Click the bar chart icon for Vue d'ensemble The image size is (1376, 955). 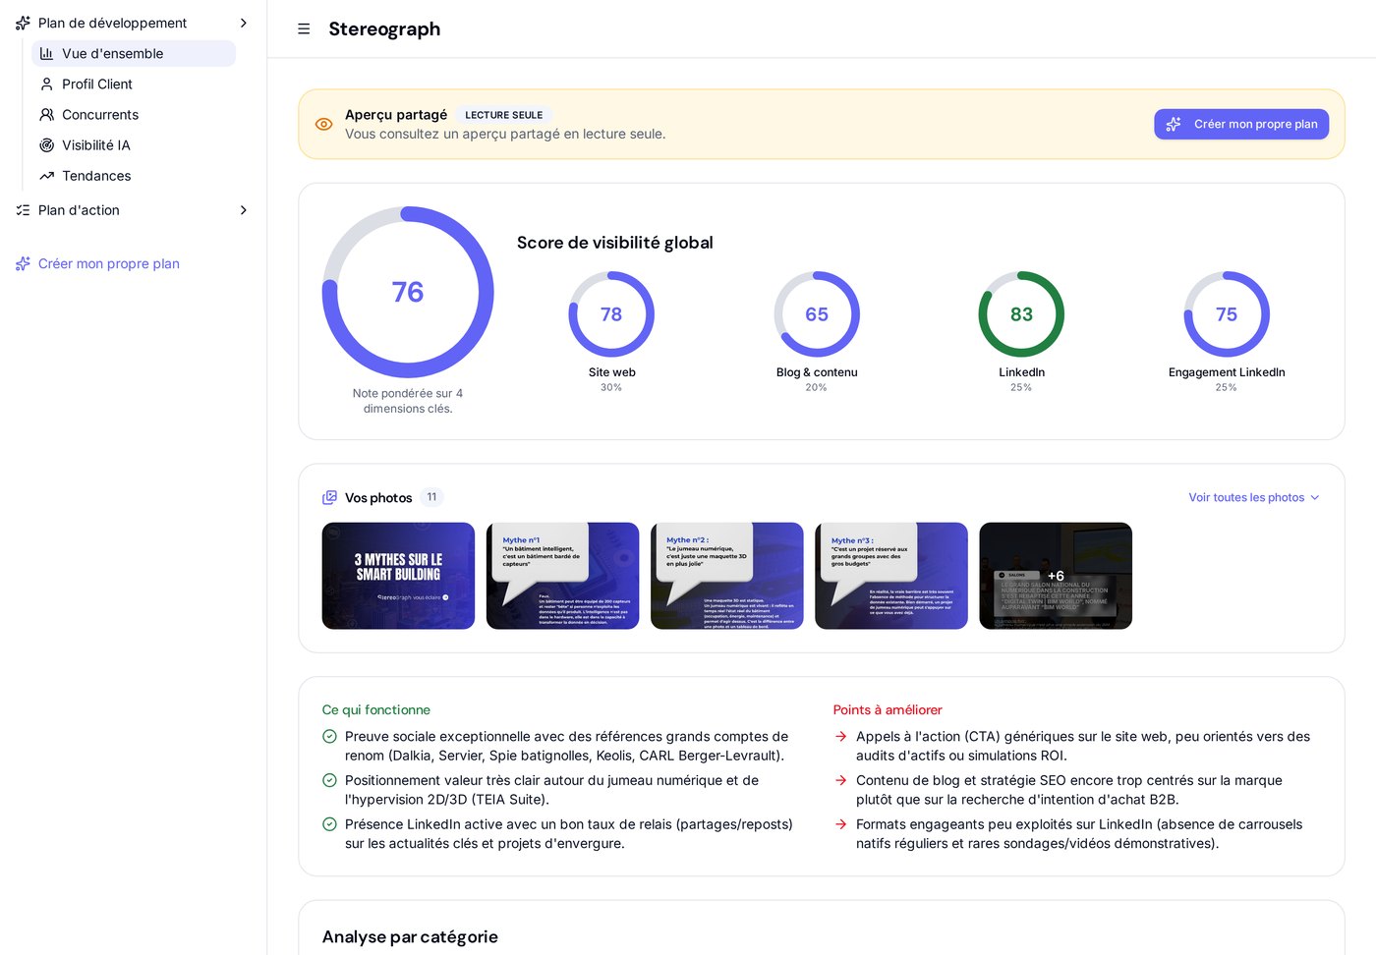point(46,53)
